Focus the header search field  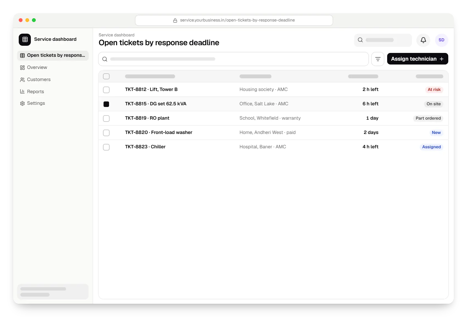click(383, 40)
